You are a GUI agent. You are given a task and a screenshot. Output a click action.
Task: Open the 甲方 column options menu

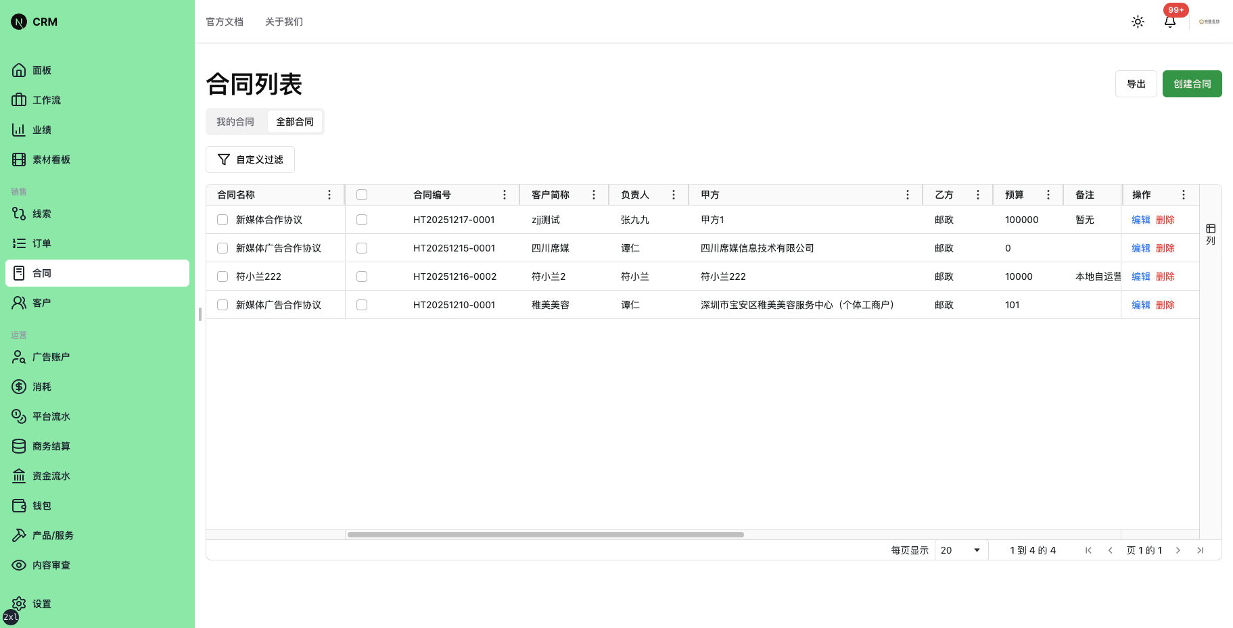(908, 194)
